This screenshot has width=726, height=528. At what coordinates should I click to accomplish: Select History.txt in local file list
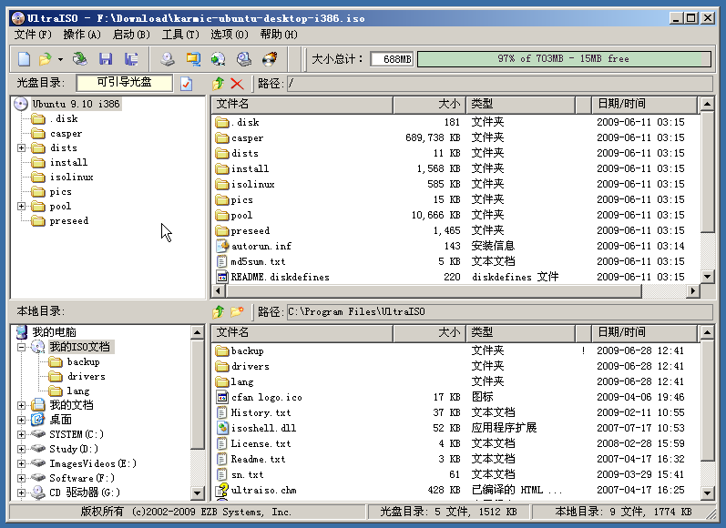tap(261, 412)
